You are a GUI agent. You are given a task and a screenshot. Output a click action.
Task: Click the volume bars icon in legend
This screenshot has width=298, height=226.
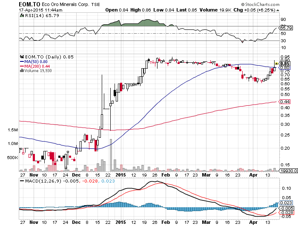pyautogui.click(x=22, y=71)
